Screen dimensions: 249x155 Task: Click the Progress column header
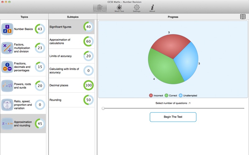173,17
